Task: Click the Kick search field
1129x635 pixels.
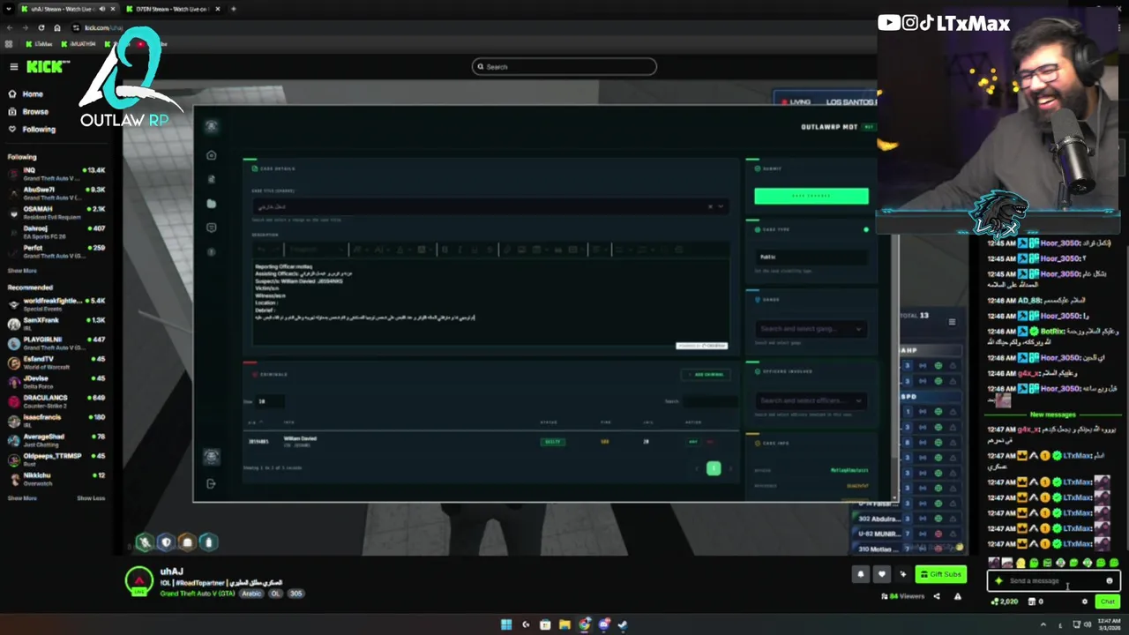Action: (564, 66)
